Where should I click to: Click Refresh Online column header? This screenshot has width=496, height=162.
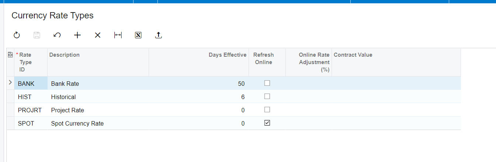click(267, 62)
